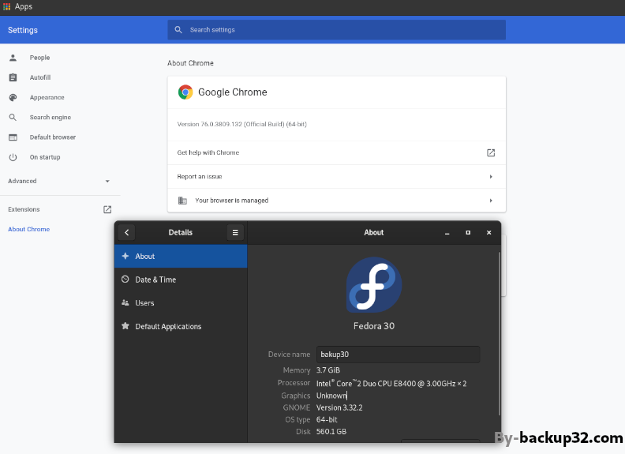The width and height of the screenshot is (625, 454).
Task: Click the Appearance palette icon
Action: click(13, 97)
